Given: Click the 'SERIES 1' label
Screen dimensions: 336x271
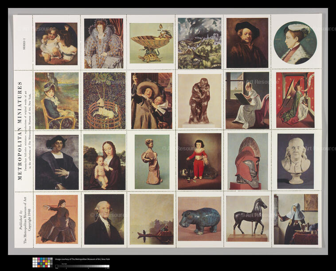Looking at the screenshot, I should point(24,44).
